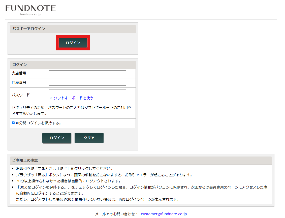Click the FUNDNOTE logo
This screenshot has height=218, width=285.
pos(30,10)
